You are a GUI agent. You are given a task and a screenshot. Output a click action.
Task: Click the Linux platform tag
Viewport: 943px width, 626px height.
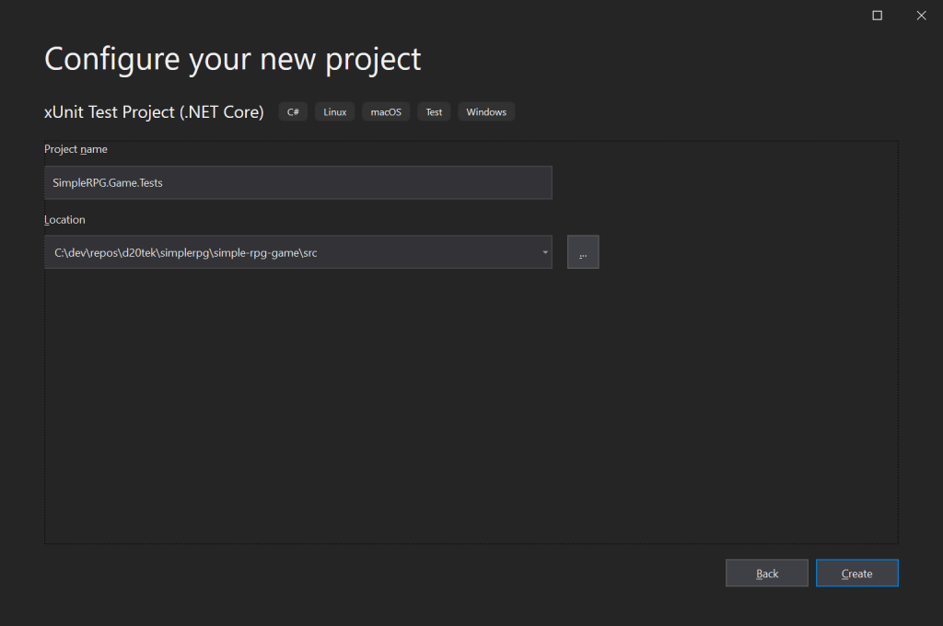coord(335,112)
